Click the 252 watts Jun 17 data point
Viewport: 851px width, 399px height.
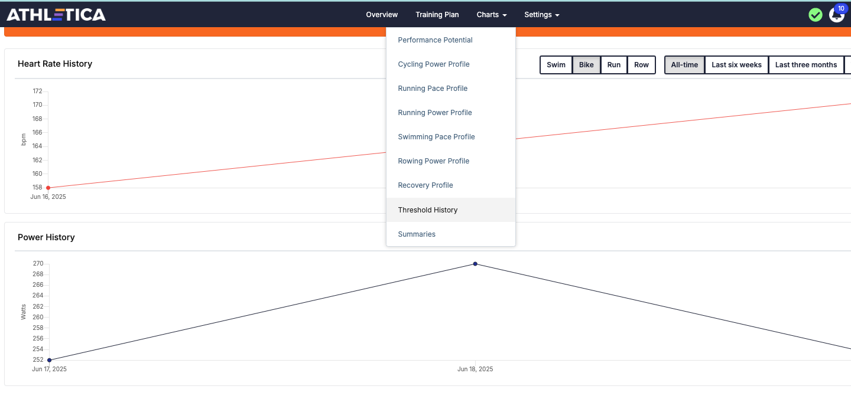49,360
